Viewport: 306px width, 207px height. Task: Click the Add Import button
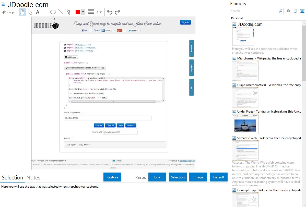(71, 57)
